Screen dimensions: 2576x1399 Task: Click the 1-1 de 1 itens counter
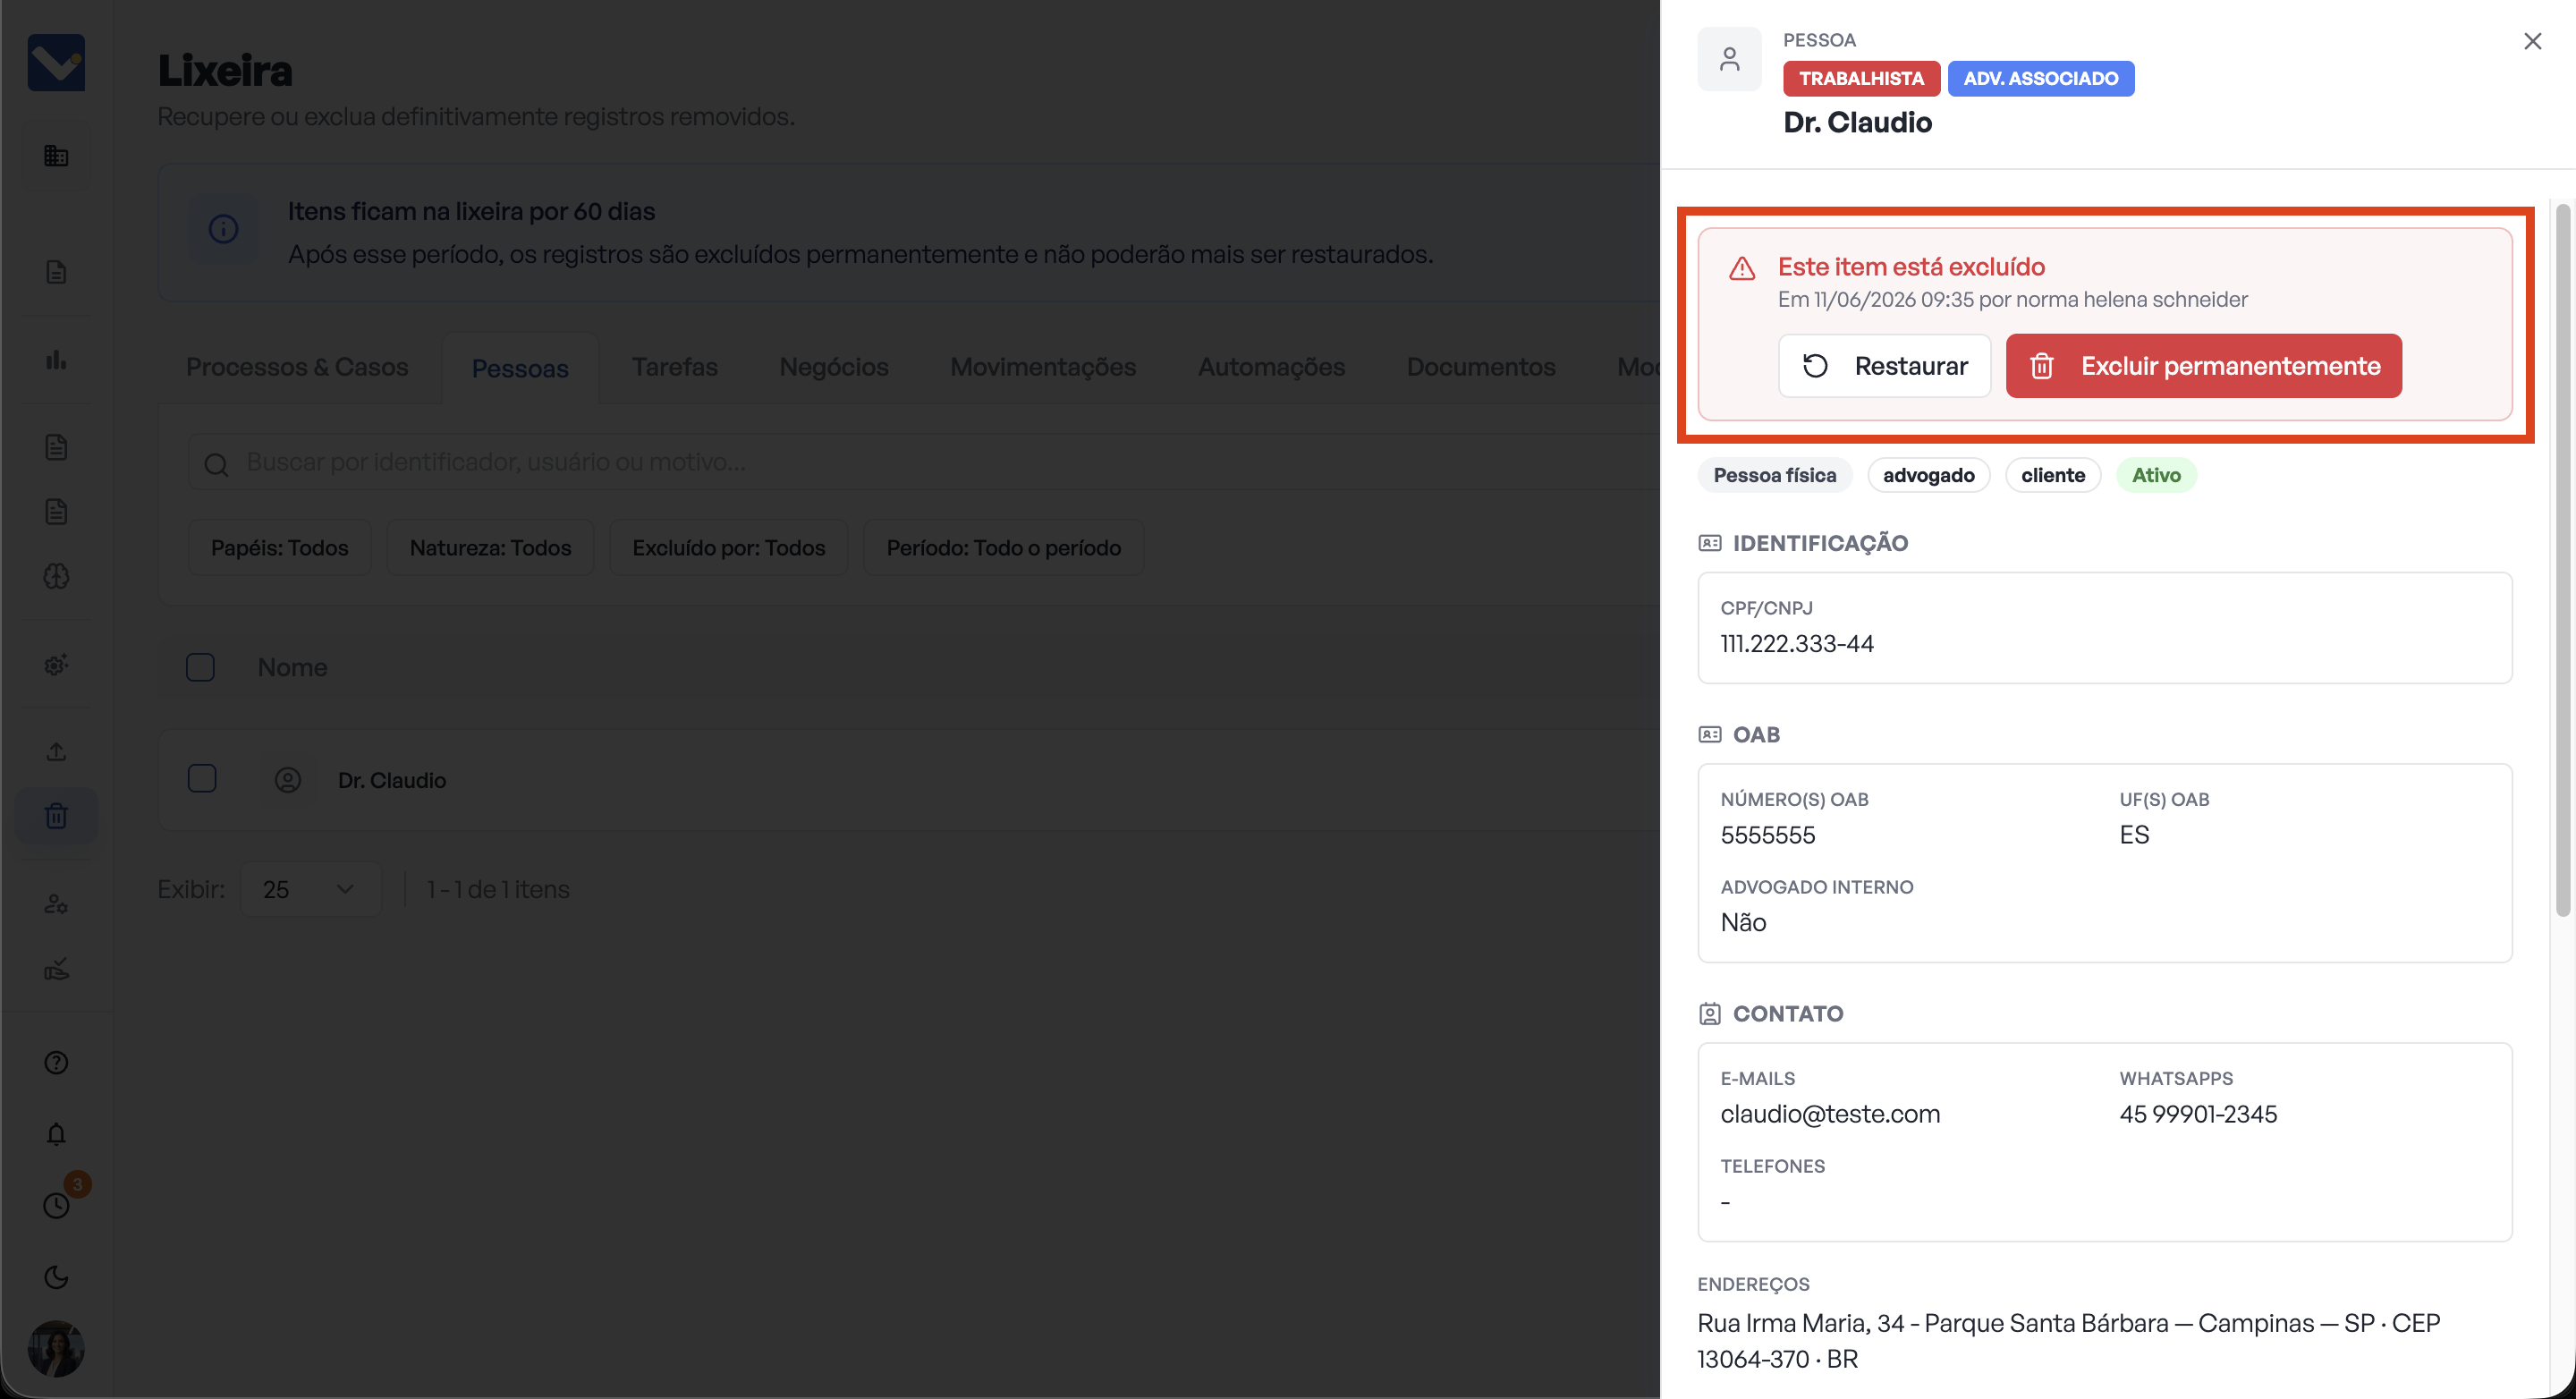coord(498,889)
